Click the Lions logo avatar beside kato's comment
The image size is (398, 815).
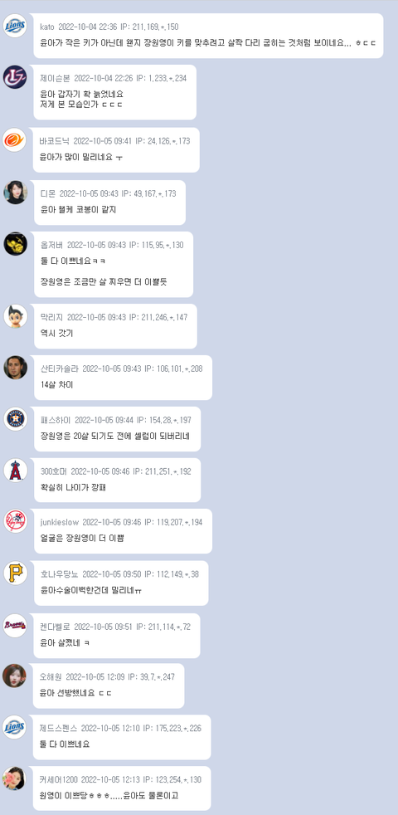click(15, 26)
